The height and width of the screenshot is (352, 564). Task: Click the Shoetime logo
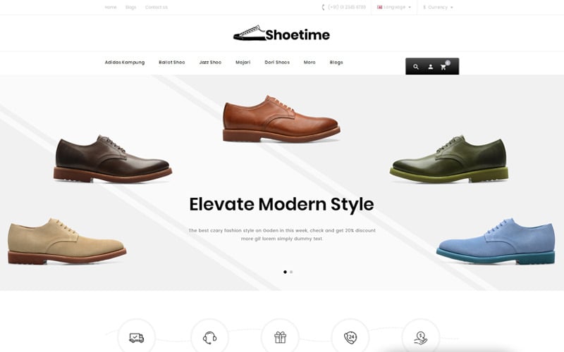click(x=281, y=33)
